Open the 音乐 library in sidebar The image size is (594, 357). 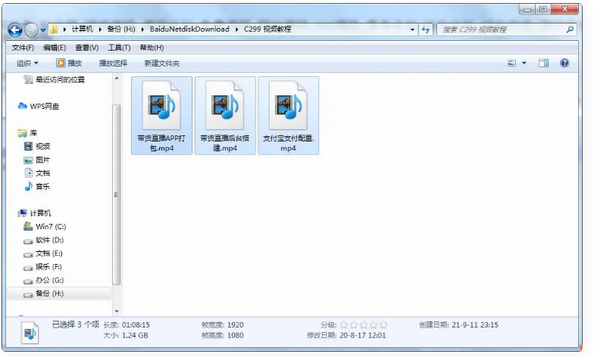tap(42, 186)
